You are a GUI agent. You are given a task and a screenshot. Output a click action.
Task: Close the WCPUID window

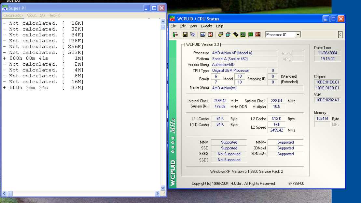(341, 19)
